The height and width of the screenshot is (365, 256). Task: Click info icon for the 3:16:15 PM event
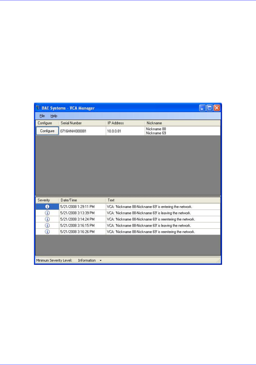point(47,226)
